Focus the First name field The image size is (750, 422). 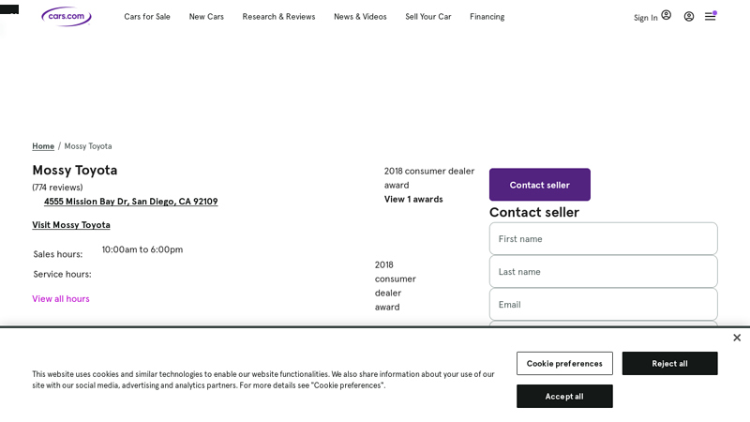603,238
